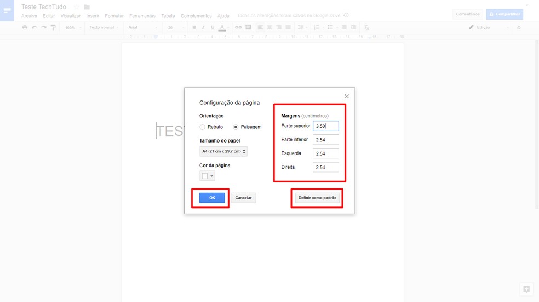Open the font size dropdown
This screenshot has width=539, height=302.
(176, 27)
